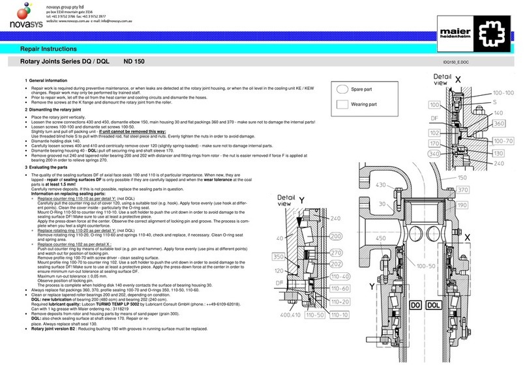Click boxed part label 100-70
Viewport: 527px width, 372px height.
[x=503, y=141]
